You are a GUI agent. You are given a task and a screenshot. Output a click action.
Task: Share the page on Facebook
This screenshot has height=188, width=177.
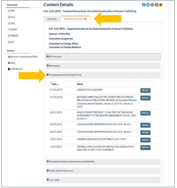click(144, 5)
